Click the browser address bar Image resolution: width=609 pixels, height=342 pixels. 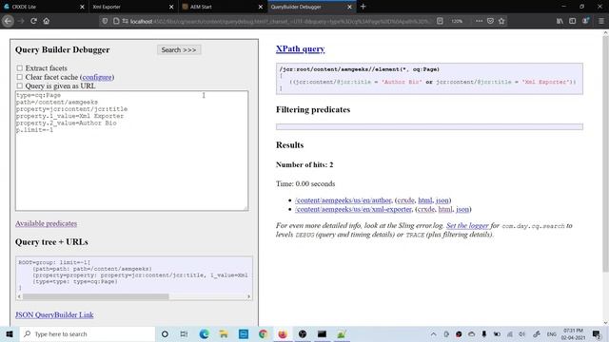280,21
